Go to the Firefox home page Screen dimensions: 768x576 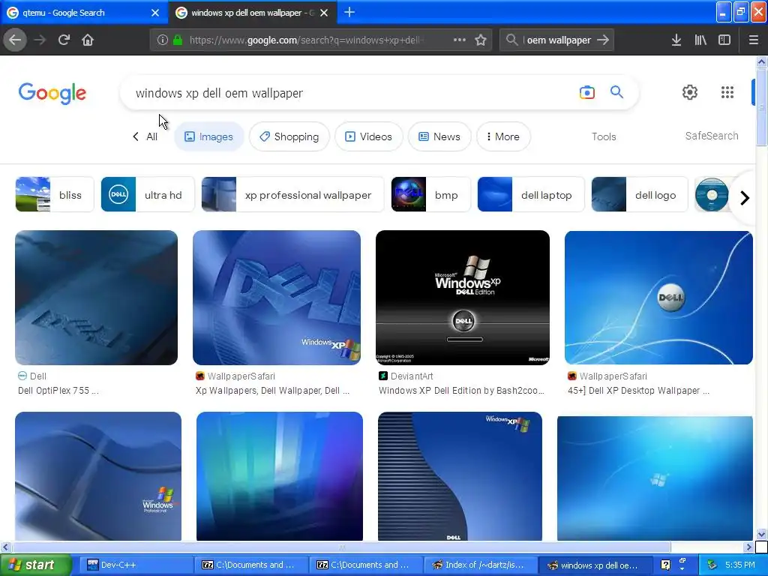coord(88,40)
